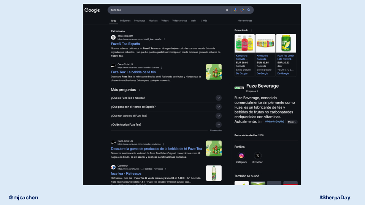Open three-dot menu next to Empresa
This screenshot has width=365, height=205.
coord(257,91)
